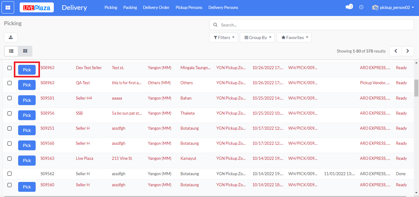Click township 'Thaketa' cell
419x197 pixels.
tap(188, 113)
